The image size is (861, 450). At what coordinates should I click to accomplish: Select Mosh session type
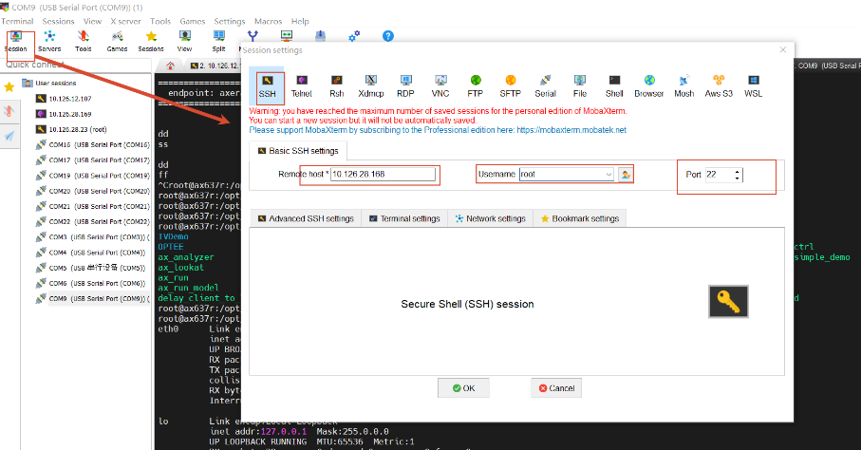pos(684,86)
